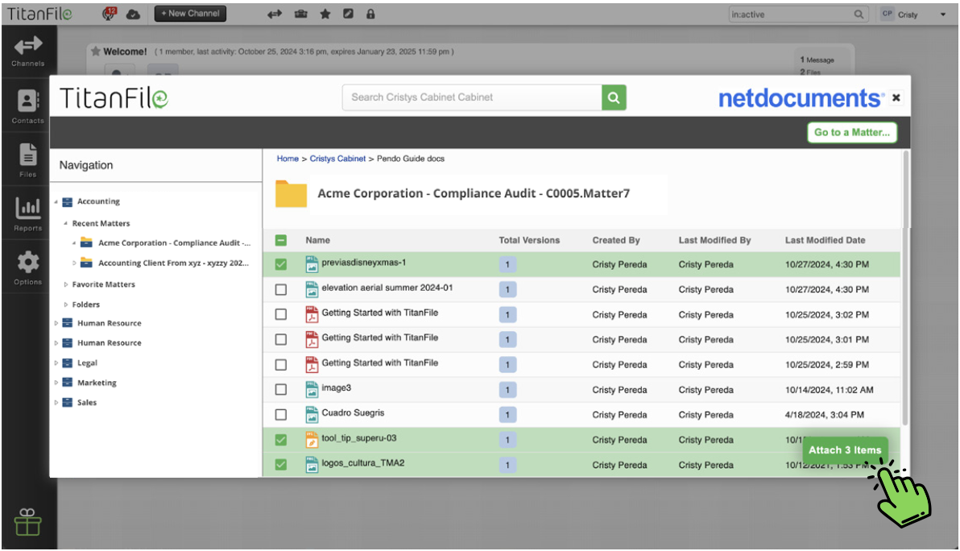This screenshot has width=960, height=551.
Task: Click the file list vertical scrollbar
Action: [x=905, y=288]
